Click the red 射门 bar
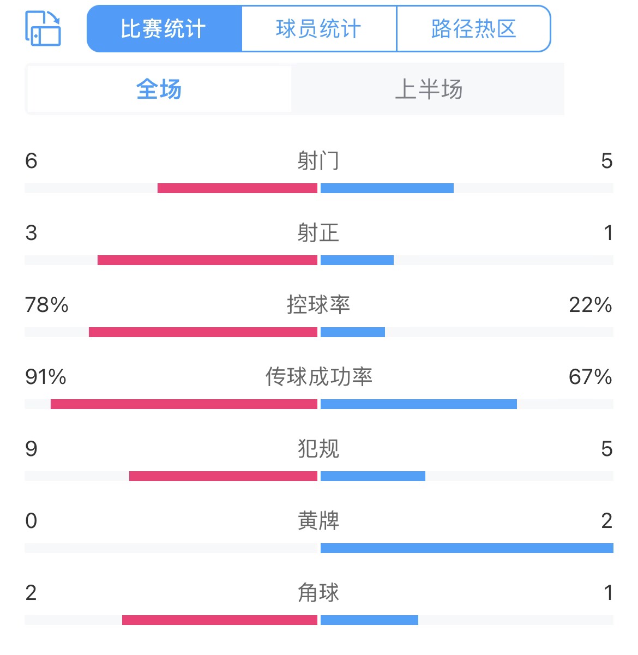638x655 pixels. coord(237,188)
